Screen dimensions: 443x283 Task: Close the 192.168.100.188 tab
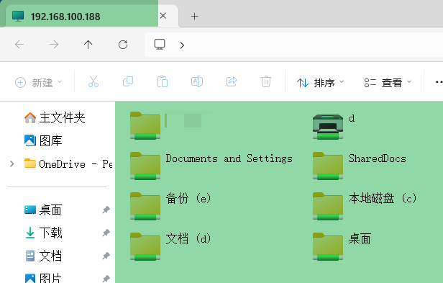tap(163, 16)
